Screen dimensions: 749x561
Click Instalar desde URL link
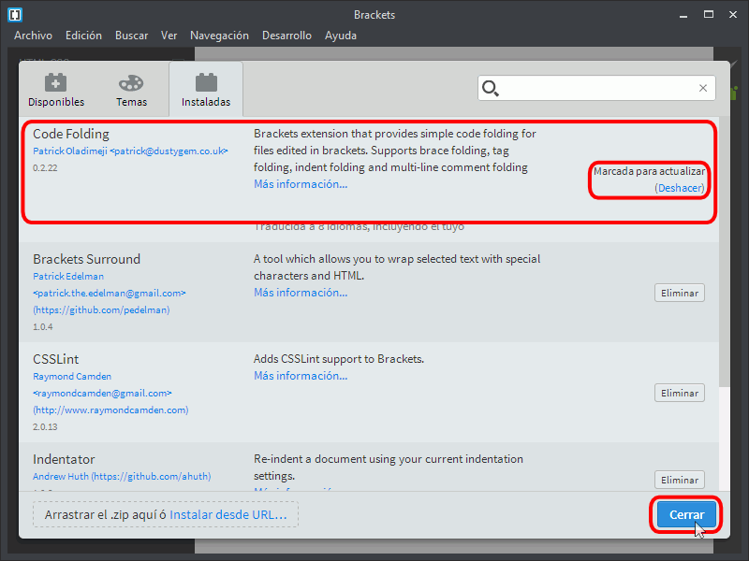(x=228, y=515)
